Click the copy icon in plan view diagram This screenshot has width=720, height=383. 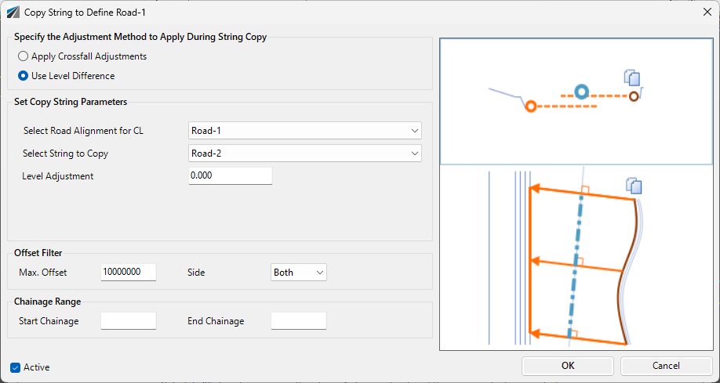(634, 186)
